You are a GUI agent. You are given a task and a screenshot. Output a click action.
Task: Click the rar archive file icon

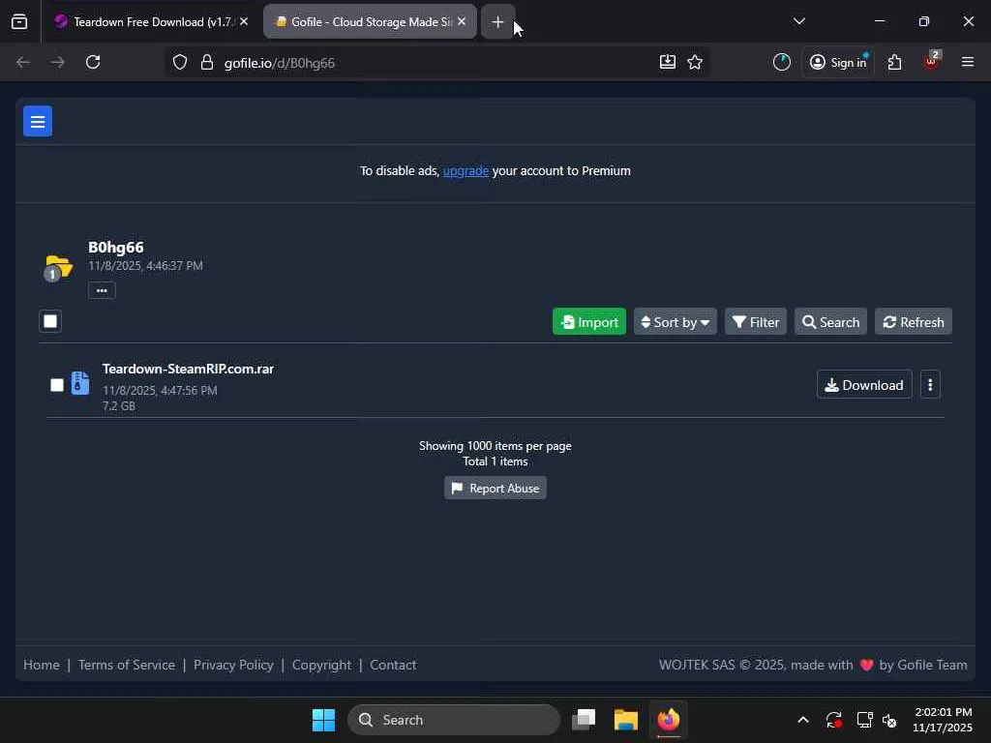pyautogui.click(x=80, y=383)
